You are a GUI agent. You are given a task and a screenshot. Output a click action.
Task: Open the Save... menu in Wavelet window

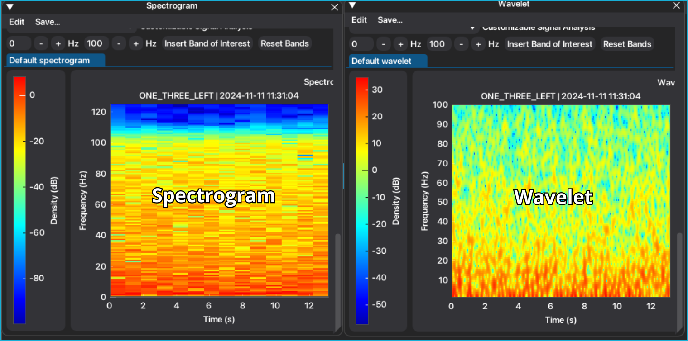[390, 20]
